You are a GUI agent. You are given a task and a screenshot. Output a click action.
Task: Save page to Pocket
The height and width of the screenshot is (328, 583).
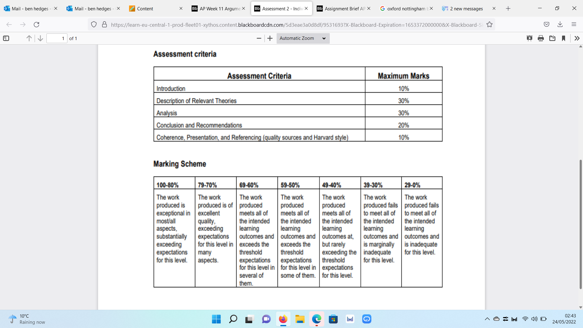547,25
